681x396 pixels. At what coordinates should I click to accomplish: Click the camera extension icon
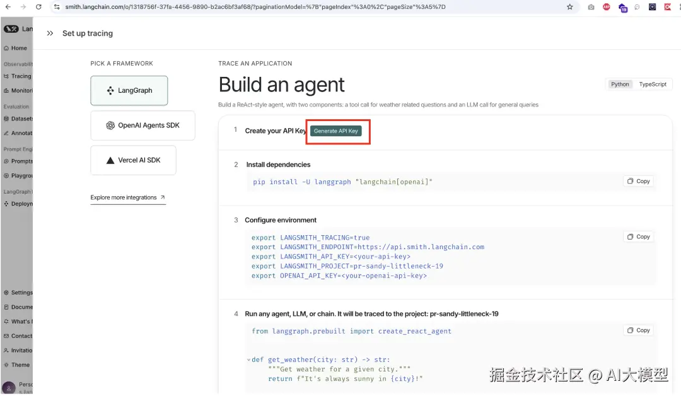click(591, 7)
